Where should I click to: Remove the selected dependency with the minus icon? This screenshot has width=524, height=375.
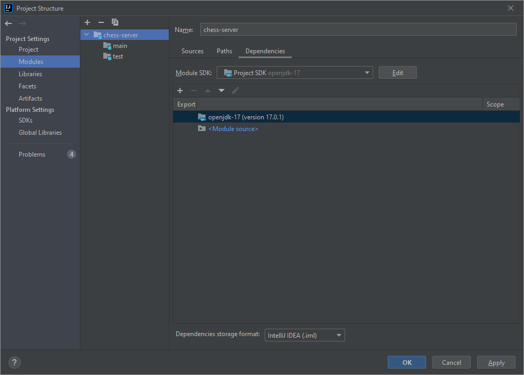tap(194, 91)
